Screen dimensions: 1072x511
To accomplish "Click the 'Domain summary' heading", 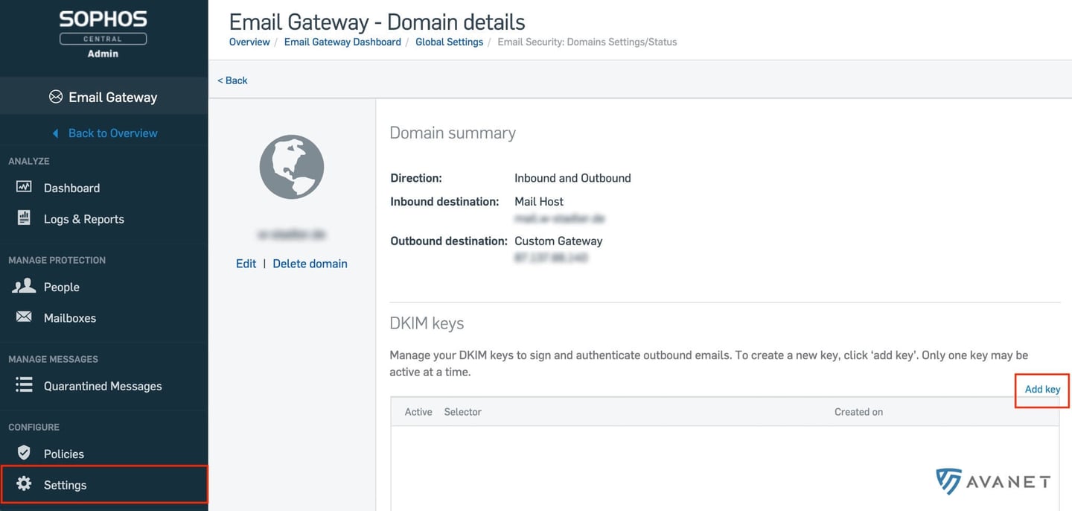I will (453, 133).
